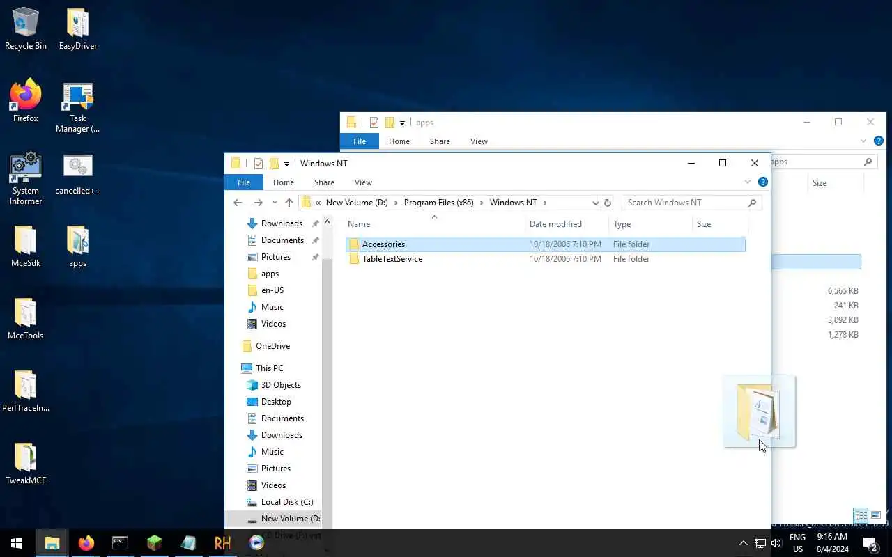Select 3D Objects in navigation pane
The height and width of the screenshot is (557, 892).
coord(281,385)
